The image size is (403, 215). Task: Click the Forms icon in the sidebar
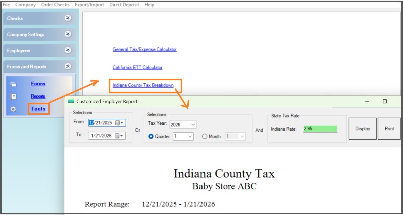[x=13, y=84]
